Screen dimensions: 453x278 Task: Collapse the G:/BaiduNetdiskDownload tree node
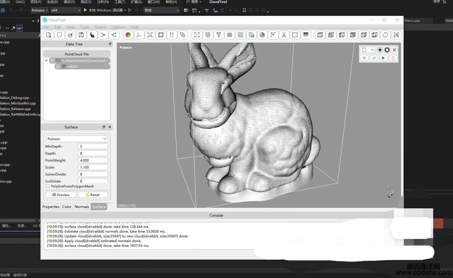point(46,60)
